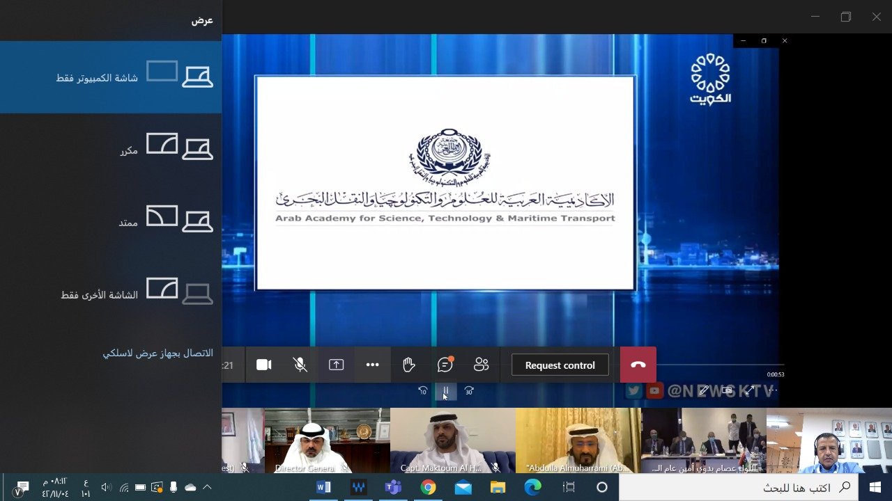The height and width of the screenshot is (501, 892).
Task: Switch the input language indicator 'ع'
Action: tap(86, 488)
